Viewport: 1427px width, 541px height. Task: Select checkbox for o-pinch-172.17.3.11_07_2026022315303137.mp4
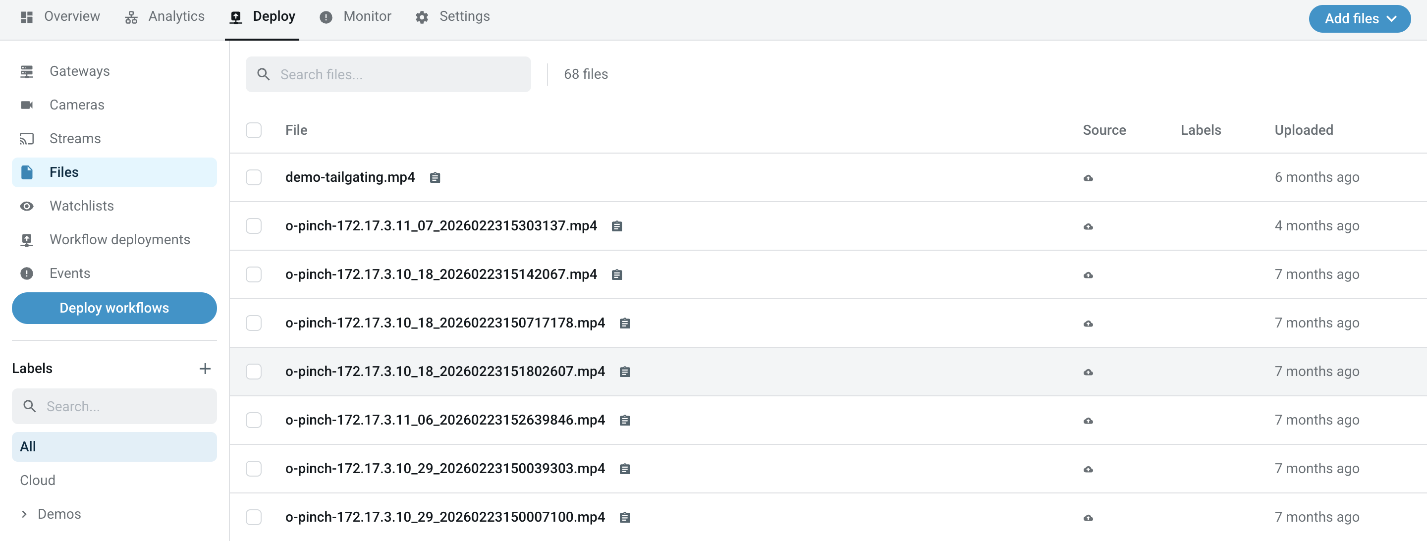pos(254,226)
